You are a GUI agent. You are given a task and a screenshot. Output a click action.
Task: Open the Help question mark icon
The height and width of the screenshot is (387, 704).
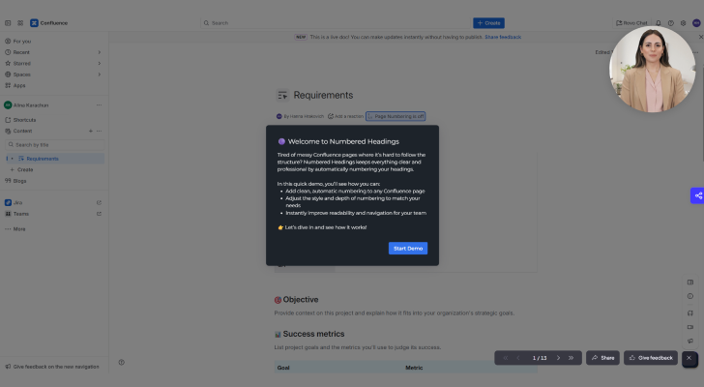[x=671, y=23]
